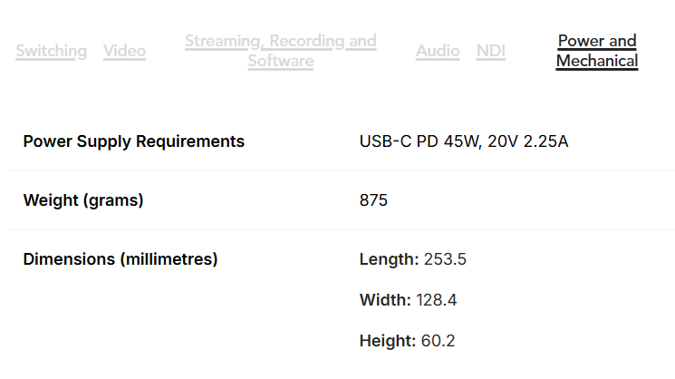
Task: Go to the Audio tab
Action: point(438,51)
